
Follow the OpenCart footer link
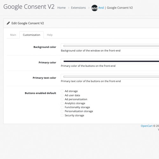[147, 126]
